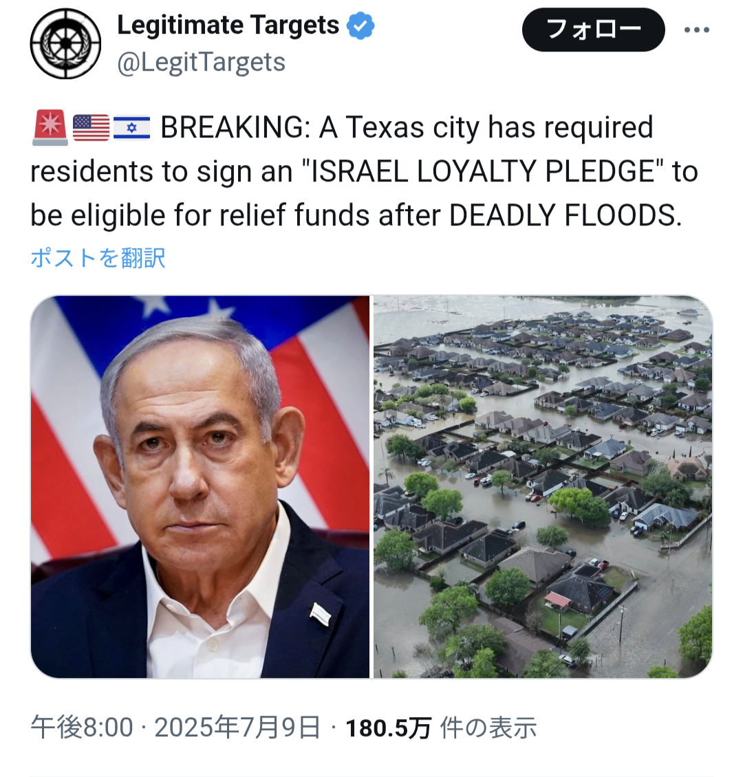
Task: Click the red siren emoji
Action: point(50,127)
